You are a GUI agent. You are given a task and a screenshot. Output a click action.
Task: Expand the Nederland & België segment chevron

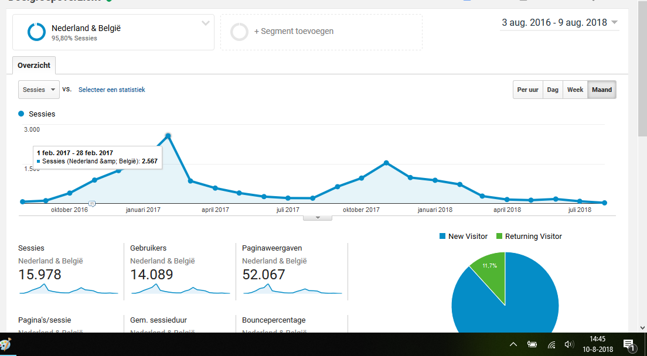point(206,23)
